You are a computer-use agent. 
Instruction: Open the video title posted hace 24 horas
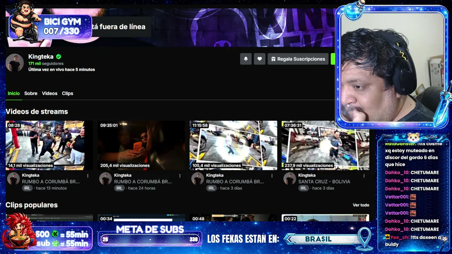pos(143,182)
